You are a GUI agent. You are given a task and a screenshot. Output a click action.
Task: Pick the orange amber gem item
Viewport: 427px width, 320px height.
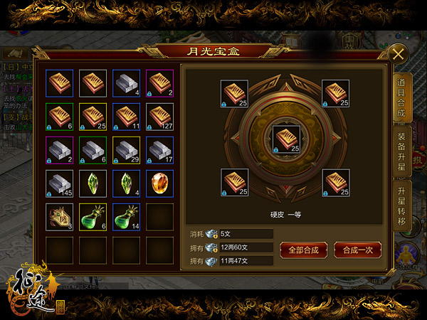point(160,183)
